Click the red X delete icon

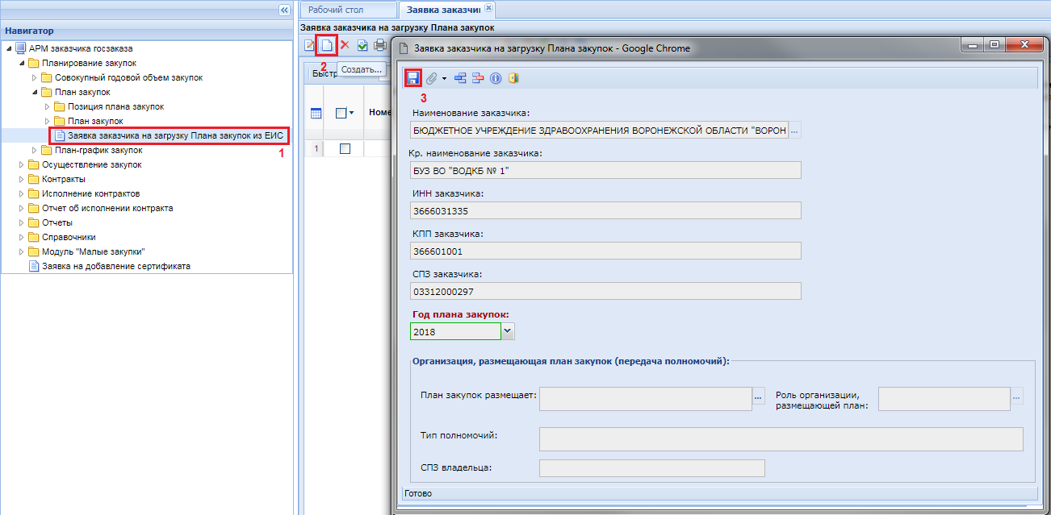tap(345, 45)
